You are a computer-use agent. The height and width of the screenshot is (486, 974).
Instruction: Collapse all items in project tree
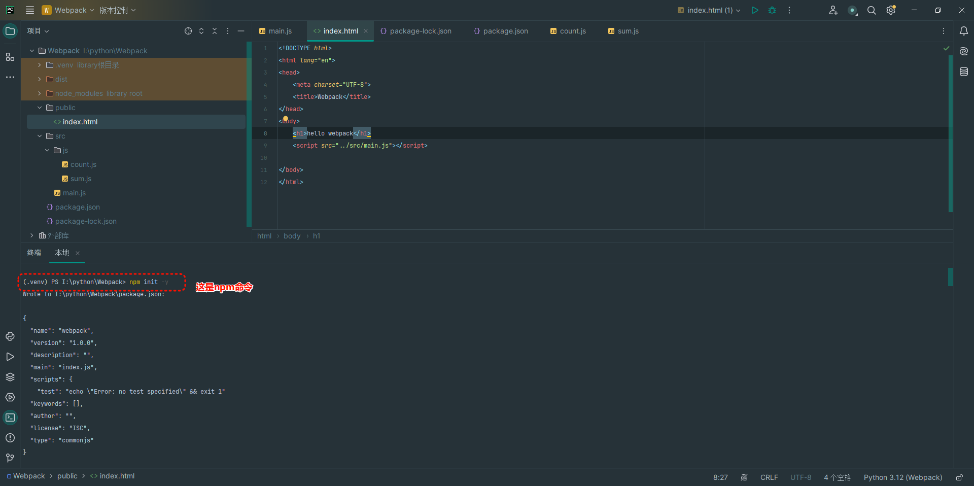[x=215, y=31]
